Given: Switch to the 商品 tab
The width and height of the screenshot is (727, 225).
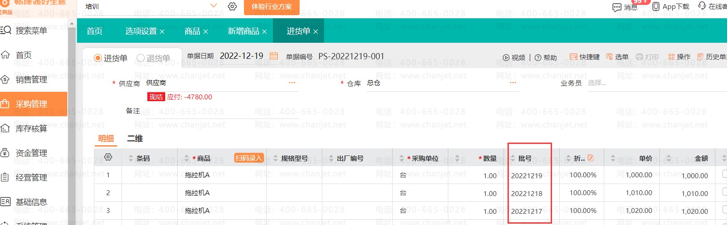Looking at the screenshot, I should pos(192,31).
